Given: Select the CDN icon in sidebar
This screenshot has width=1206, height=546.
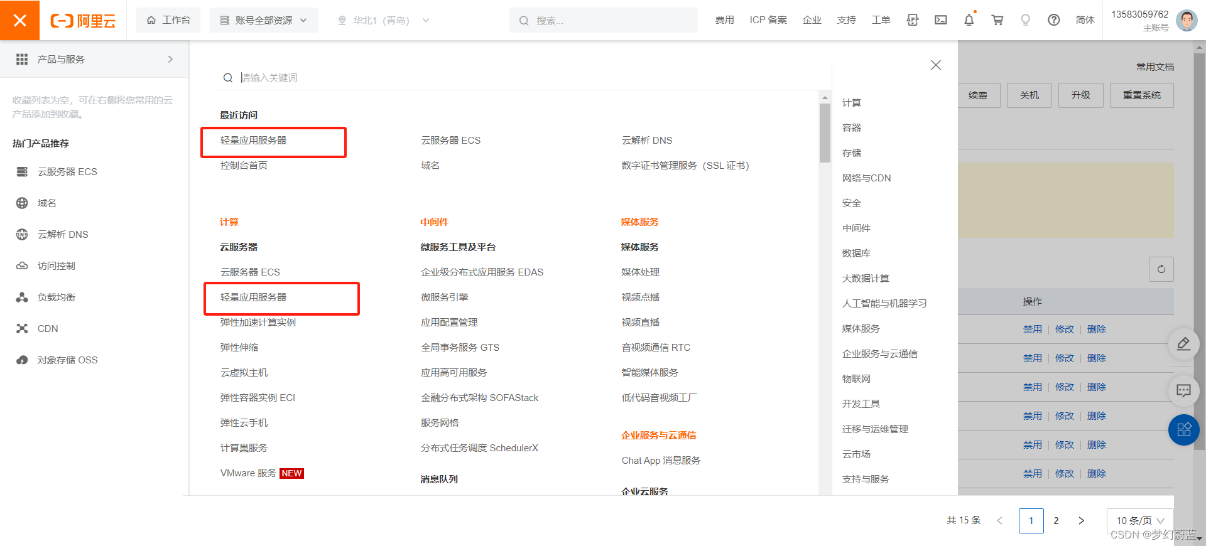Looking at the screenshot, I should (x=22, y=328).
